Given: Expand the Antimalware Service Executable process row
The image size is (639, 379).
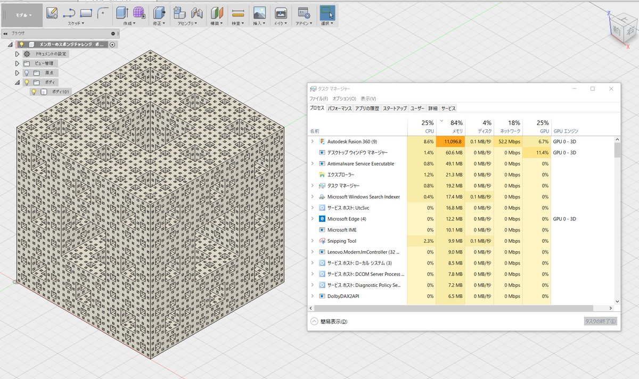Looking at the screenshot, I should 313,163.
